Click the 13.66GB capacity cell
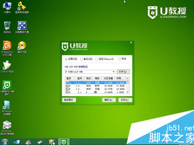 [x=108, y=92]
